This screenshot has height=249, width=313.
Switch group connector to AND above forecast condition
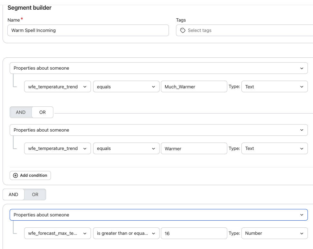13,194
